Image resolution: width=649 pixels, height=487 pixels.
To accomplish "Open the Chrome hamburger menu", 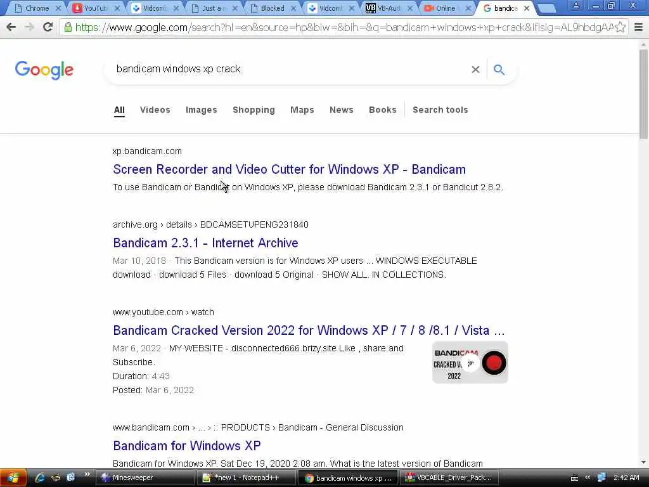I will (x=639, y=27).
